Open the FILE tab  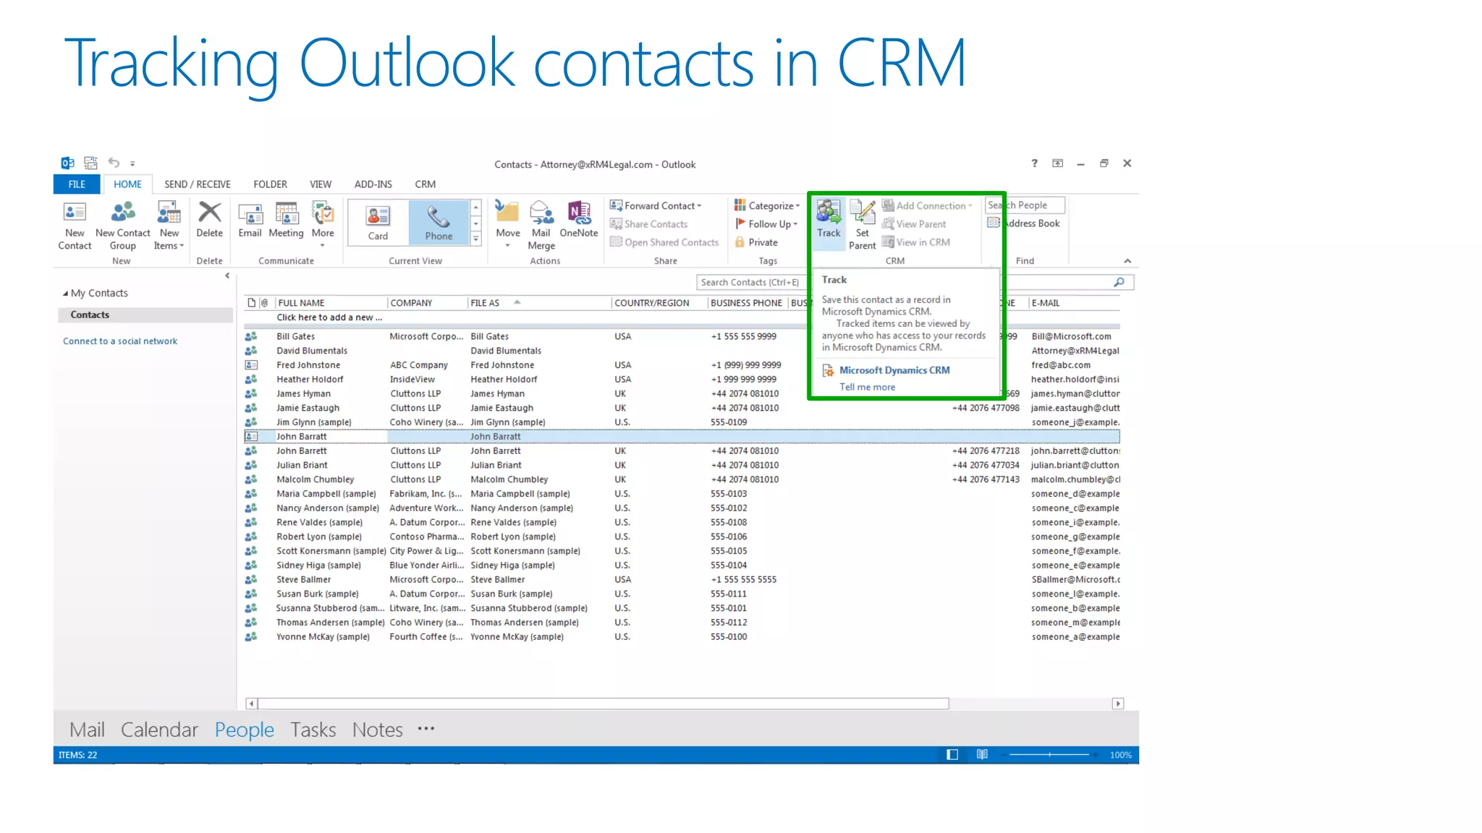(x=77, y=184)
